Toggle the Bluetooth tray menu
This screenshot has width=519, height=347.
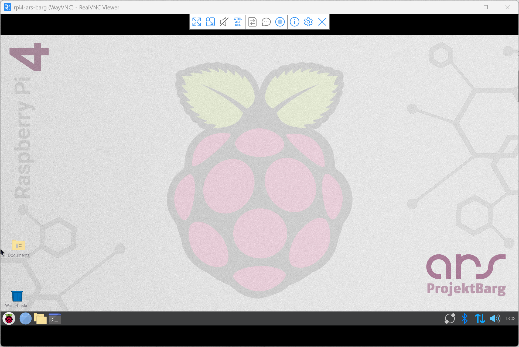click(x=465, y=319)
